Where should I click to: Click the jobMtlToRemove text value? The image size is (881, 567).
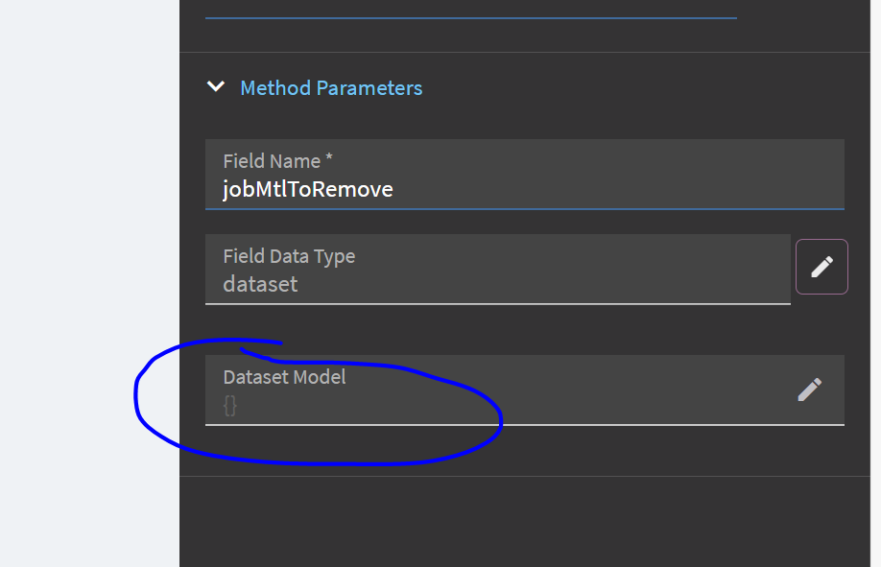tap(308, 189)
